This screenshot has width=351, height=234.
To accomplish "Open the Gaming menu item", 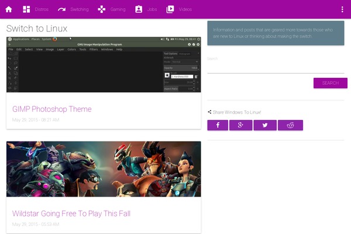I will point(118,9).
